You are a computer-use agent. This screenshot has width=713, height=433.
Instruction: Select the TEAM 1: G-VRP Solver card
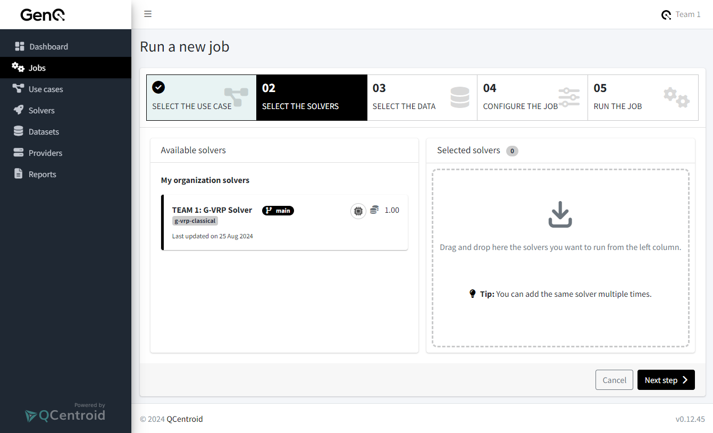click(284, 222)
